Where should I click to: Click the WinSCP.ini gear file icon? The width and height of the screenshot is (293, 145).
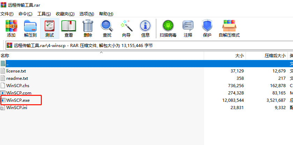pyautogui.click(x=2, y=108)
